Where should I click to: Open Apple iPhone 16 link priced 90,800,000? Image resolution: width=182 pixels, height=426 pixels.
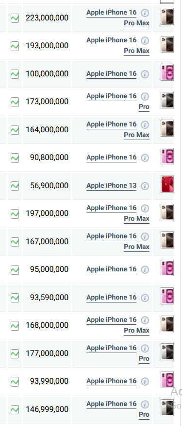point(111,157)
